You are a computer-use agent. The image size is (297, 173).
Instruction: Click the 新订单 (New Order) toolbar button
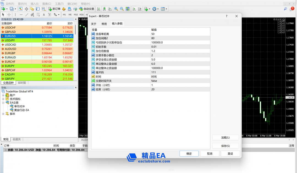click(54, 9)
